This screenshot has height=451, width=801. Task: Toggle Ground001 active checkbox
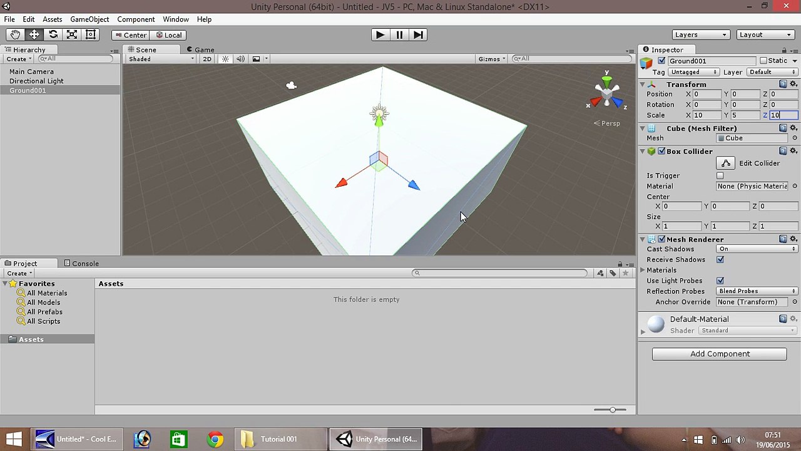click(661, 61)
